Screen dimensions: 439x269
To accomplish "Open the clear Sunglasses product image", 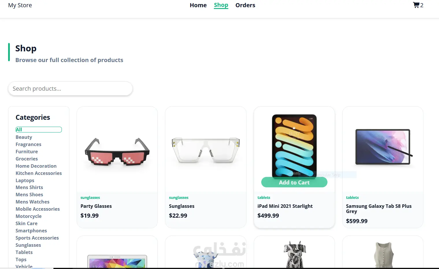I will point(205,150).
